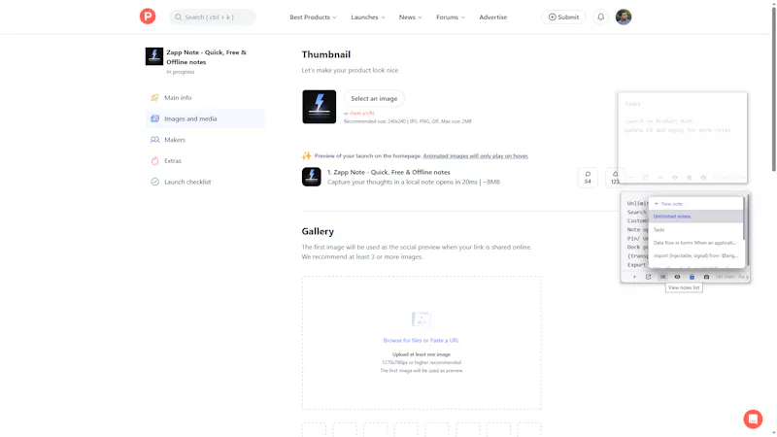This screenshot has width=777, height=437.
Task: Select the Unlimited notes entry
Action: [695, 217]
